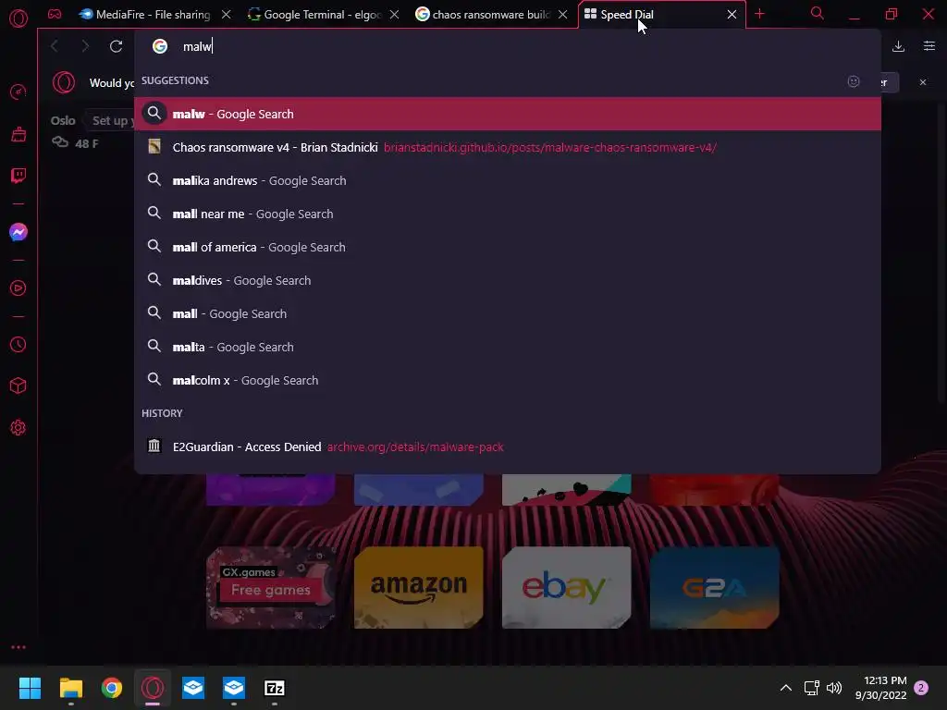Viewport: 947px width, 710px height.
Task: Open 7-Zip from the taskbar
Action: point(274,688)
